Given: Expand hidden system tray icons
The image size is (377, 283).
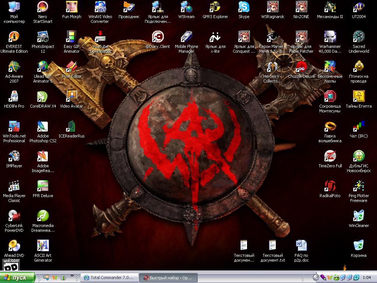Looking at the screenshot, I should (x=316, y=277).
